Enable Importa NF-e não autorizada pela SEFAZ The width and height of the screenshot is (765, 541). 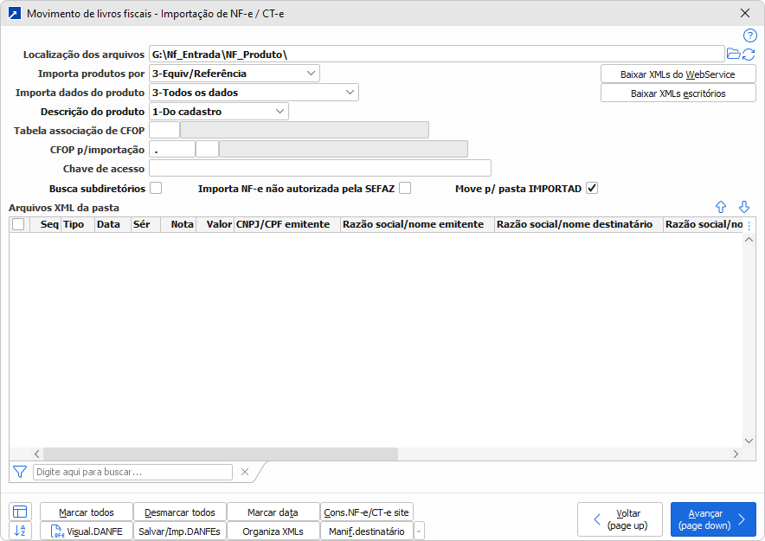pos(405,188)
